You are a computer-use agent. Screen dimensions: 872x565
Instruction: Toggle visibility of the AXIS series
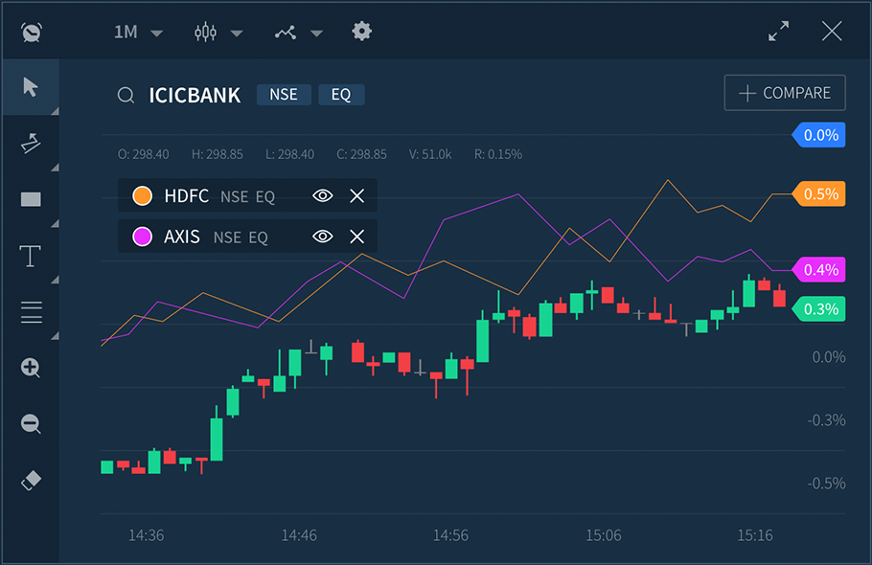pos(322,237)
